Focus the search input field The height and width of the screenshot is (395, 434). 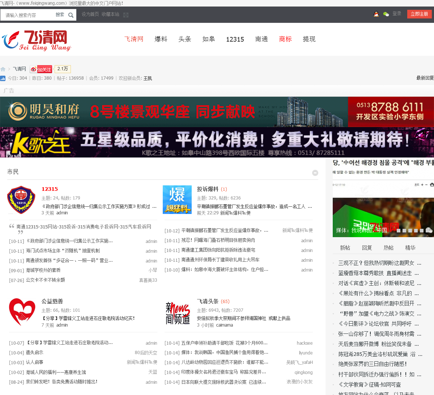click(x=28, y=15)
